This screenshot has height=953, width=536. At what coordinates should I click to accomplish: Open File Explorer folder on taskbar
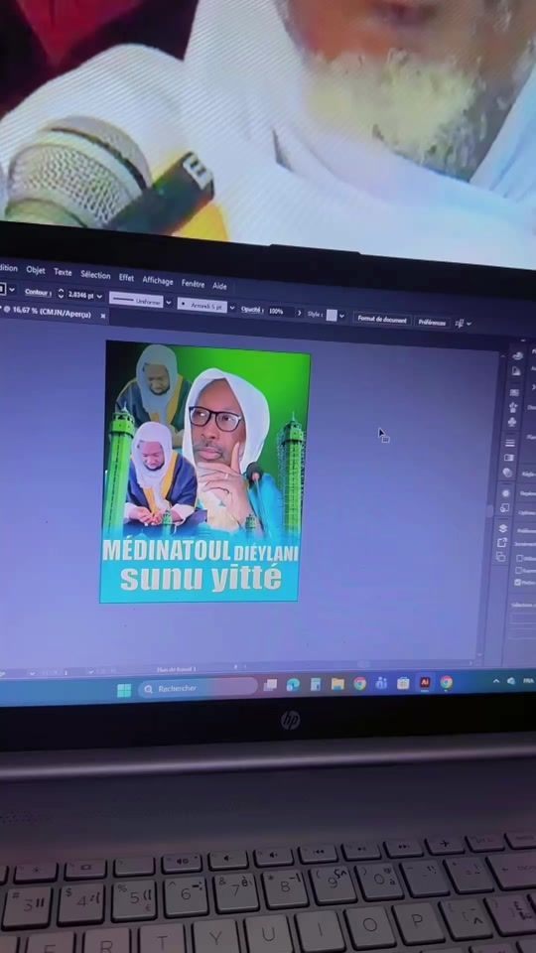tap(337, 684)
